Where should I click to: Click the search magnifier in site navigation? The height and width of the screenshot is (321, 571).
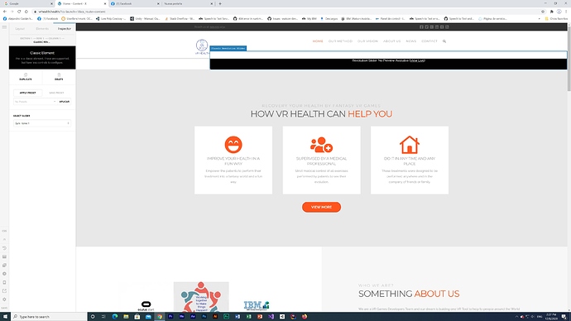[x=444, y=41]
